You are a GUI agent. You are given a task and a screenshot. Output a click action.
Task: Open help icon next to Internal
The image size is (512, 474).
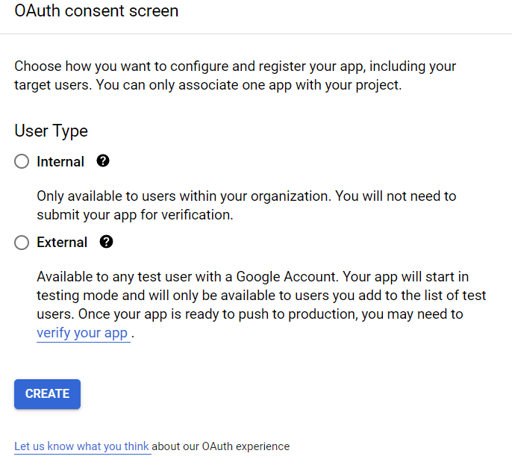[x=103, y=161]
